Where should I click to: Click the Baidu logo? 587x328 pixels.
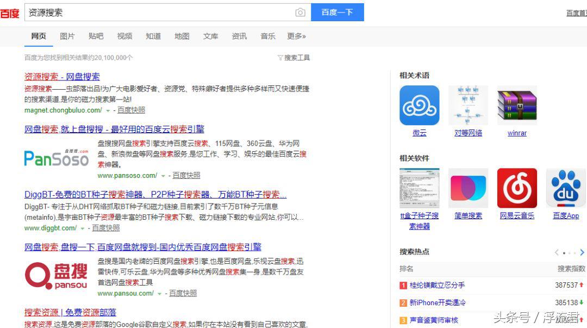(9, 13)
